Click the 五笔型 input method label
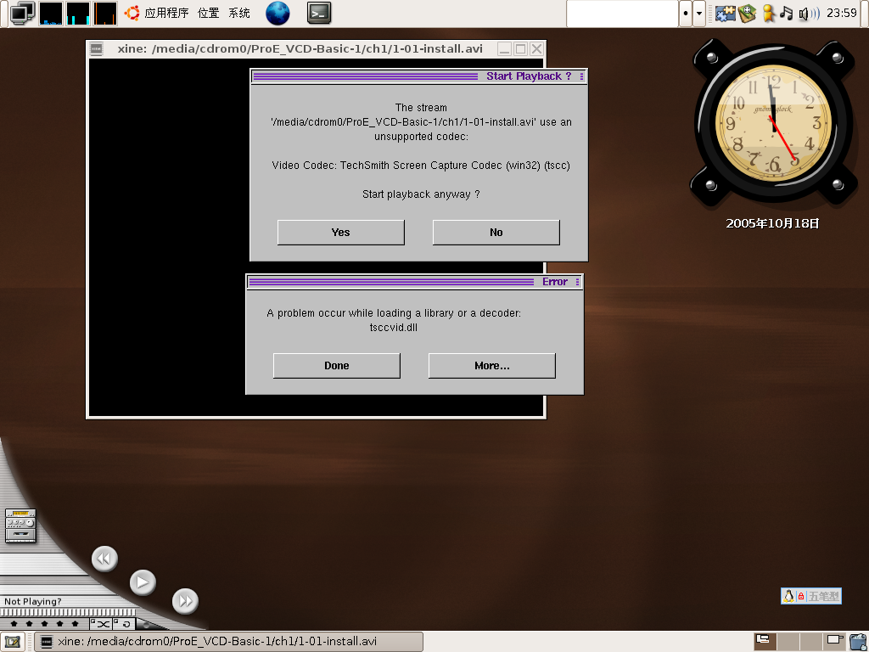 823,597
